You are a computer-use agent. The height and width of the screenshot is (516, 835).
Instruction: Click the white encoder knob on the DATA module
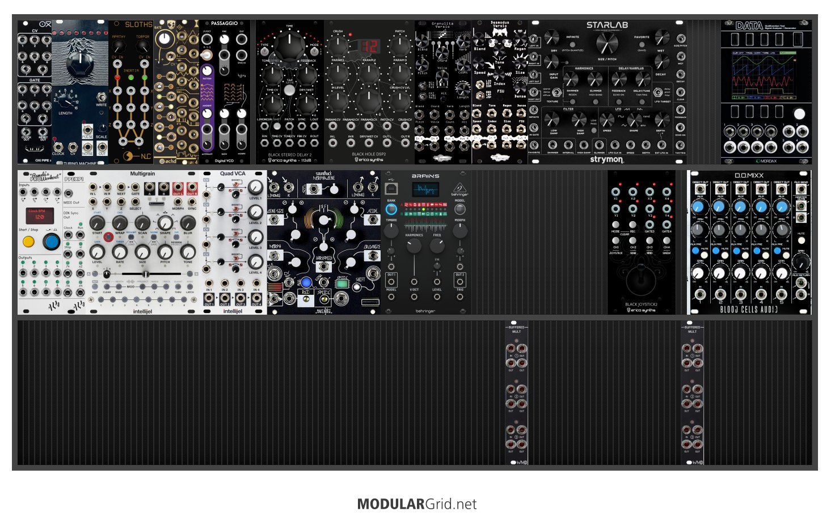coord(799,114)
